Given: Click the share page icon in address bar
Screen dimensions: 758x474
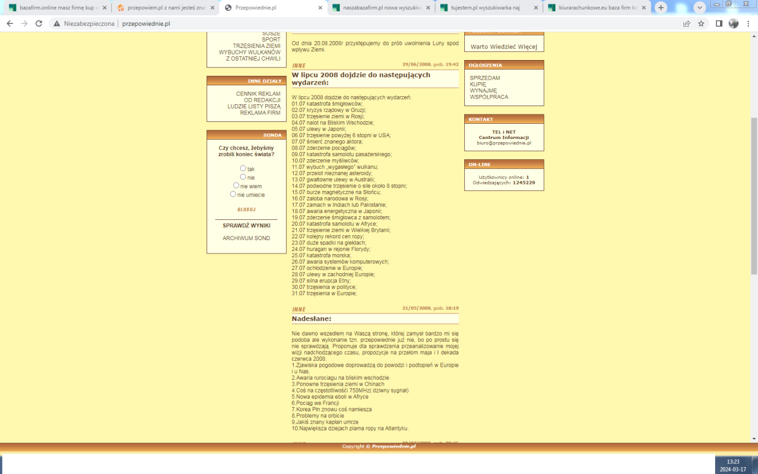Looking at the screenshot, I should pos(687,23).
